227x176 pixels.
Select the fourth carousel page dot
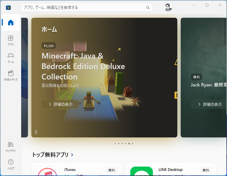tap(126, 144)
